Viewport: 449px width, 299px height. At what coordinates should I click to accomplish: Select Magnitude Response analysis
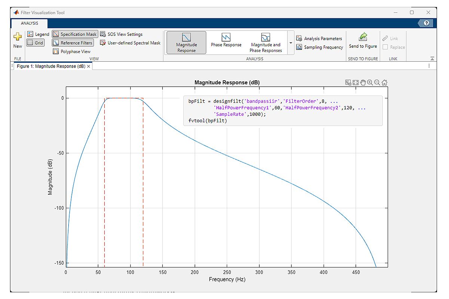click(x=186, y=43)
